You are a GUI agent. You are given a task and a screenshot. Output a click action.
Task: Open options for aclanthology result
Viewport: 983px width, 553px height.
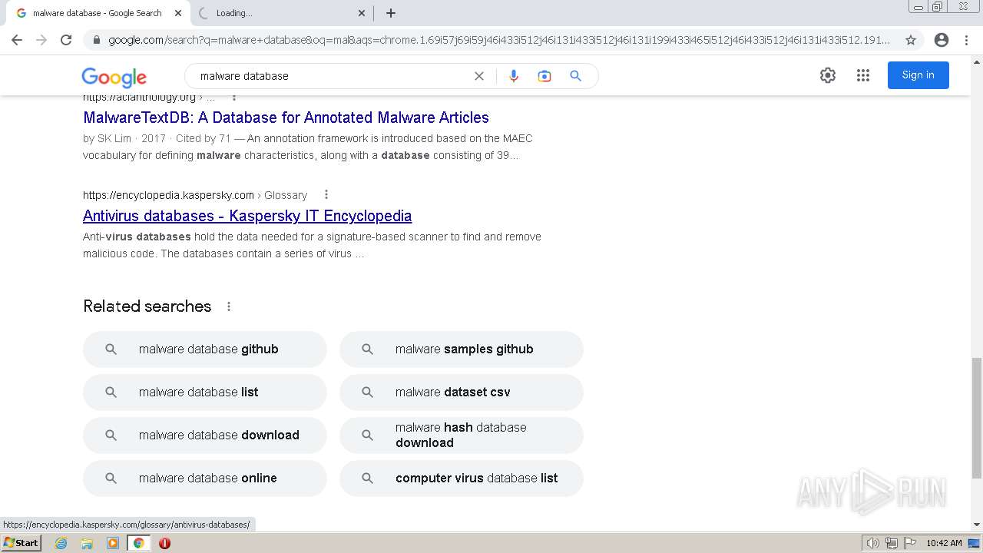point(234,97)
